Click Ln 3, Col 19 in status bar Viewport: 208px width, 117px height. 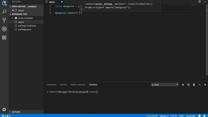click(152, 116)
